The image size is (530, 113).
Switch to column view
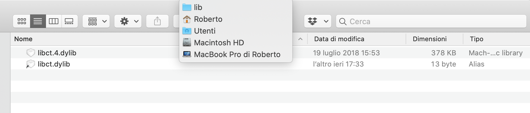point(54,21)
